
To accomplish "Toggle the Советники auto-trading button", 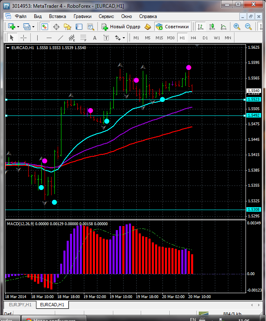I will point(172,27).
